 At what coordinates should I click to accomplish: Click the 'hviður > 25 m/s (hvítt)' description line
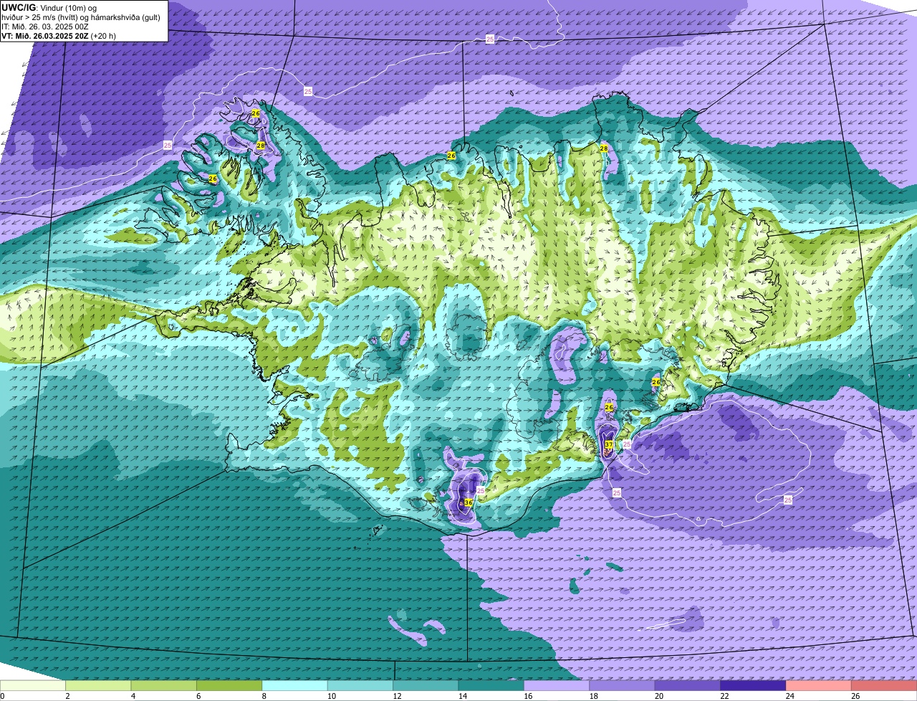80,17
